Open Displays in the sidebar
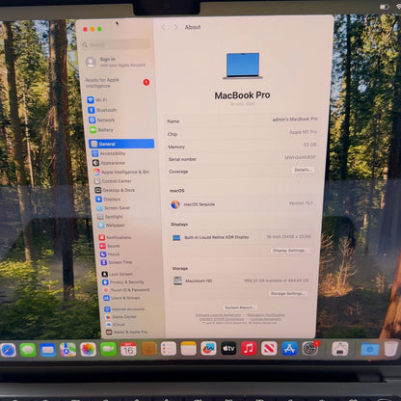This screenshot has width=401, height=401. tap(108, 200)
